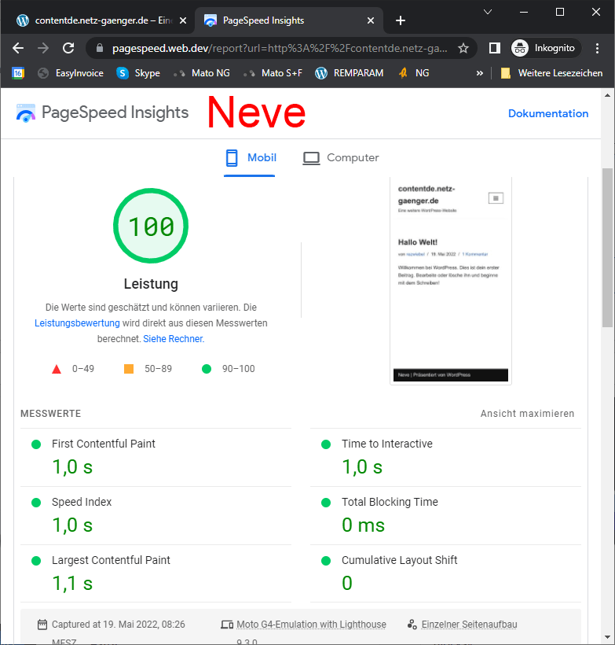Open the Siehe Rechner link
The image size is (615, 645).
[174, 339]
